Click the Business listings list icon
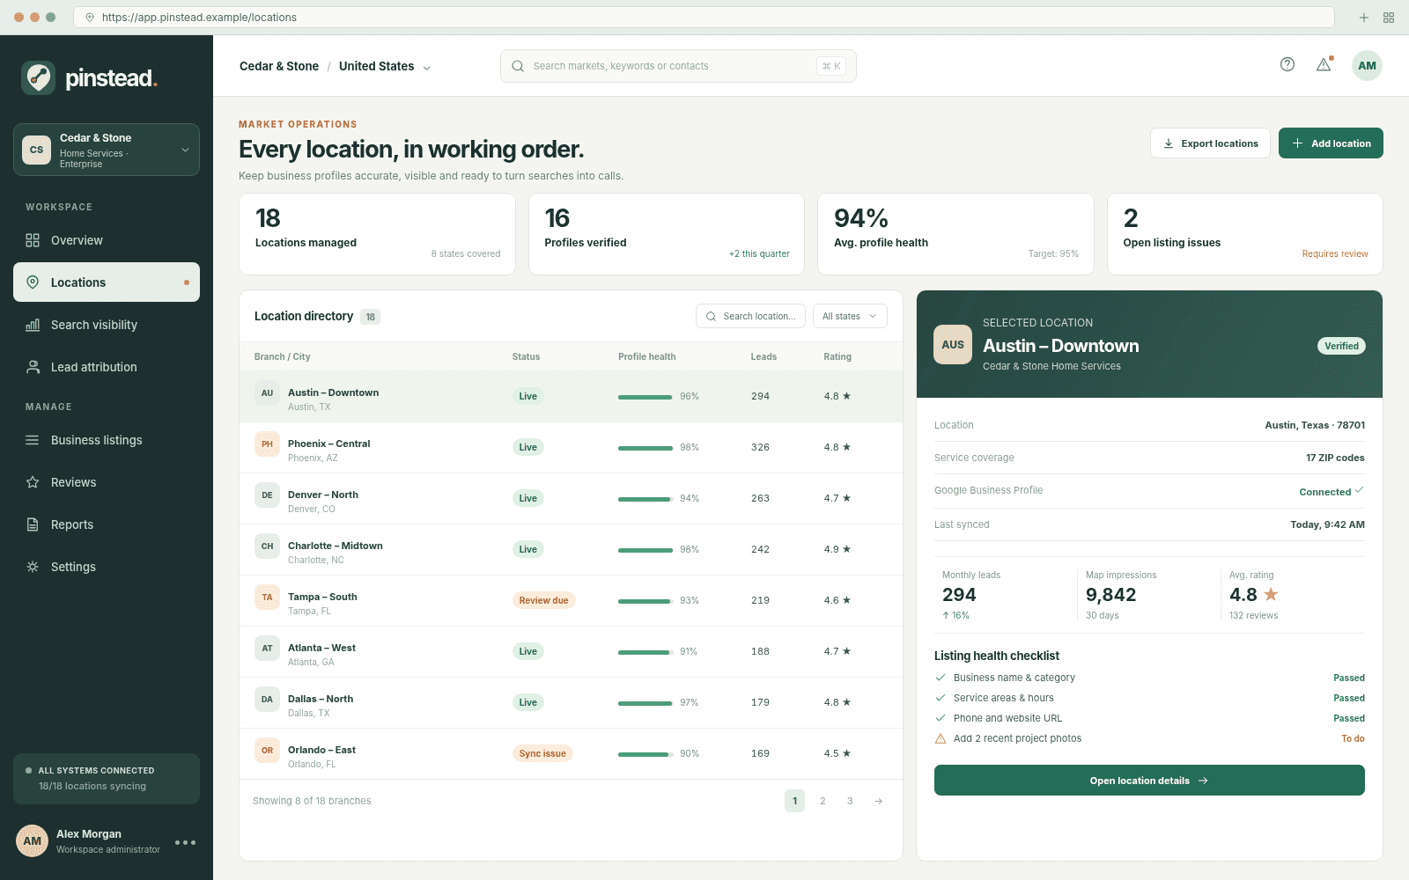 [33, 440]
